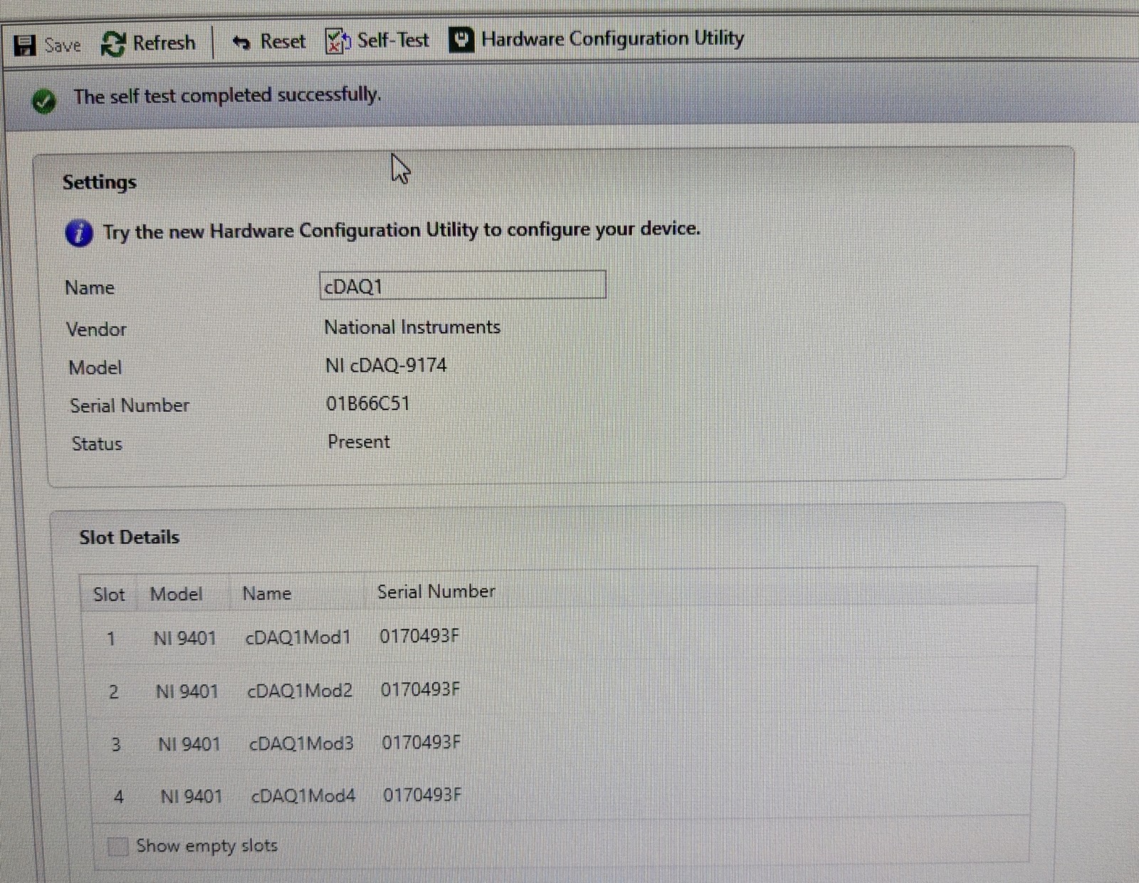Click the Hardware Configuration Utility icon
Viewport: 1139px width, 883px height.
point(461,40)
